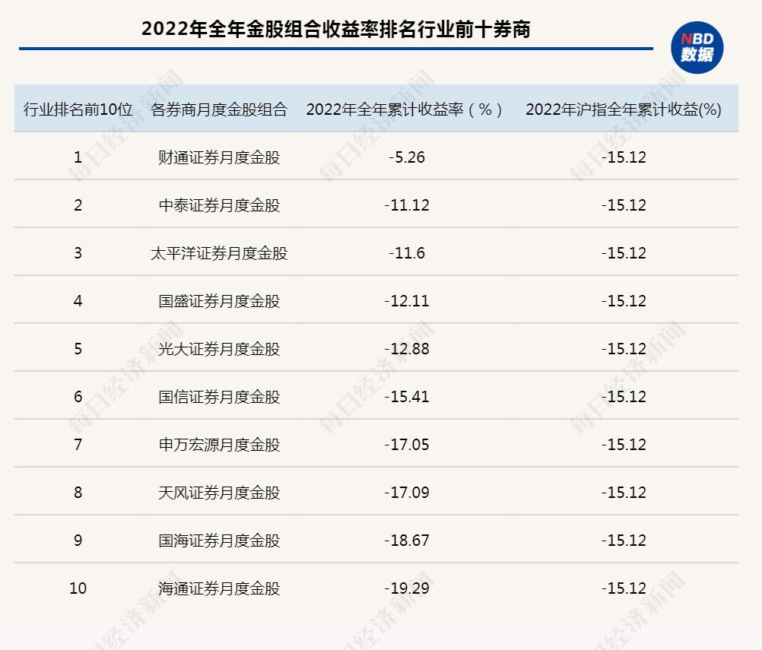Click the return value -19.29
The height and width of the screenshot is (650, 762).
coord(407,588)
